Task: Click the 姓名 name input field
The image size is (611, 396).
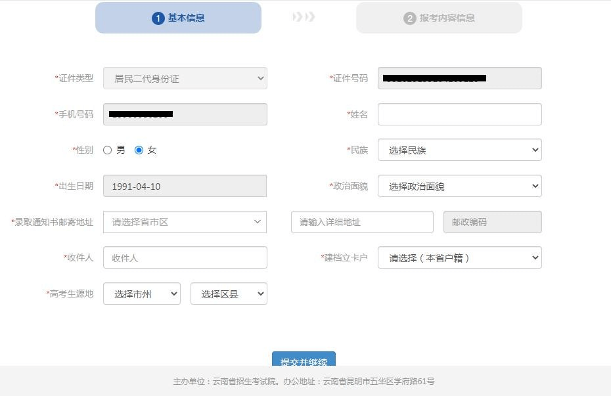Action: click(x=459, y=114)
